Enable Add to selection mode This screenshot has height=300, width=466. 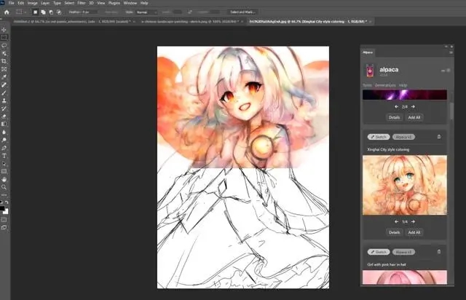point(43,12)
